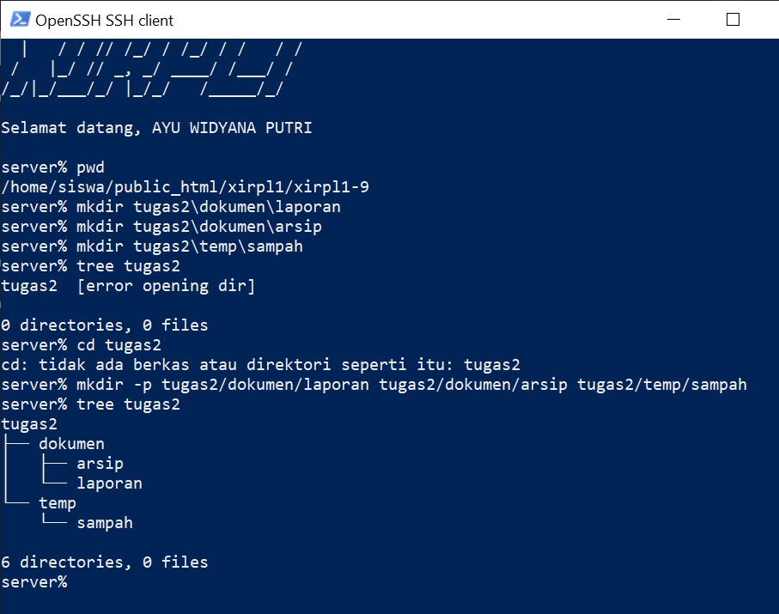This screenshot has height=614, width=779.
Task: Click the PowerShell icon in title bar
Action: click(21, 20)
